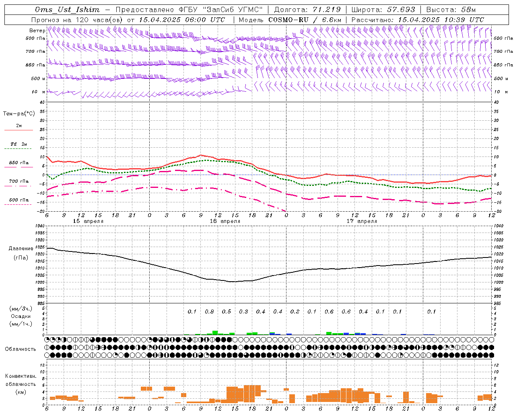Click the forecast start time 15.04.2025 06:00 UTC

pyautogui.click(x=182, y=20)
